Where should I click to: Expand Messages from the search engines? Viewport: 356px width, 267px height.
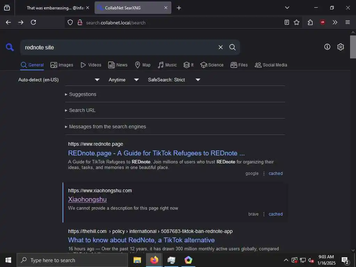pos(105,127)
